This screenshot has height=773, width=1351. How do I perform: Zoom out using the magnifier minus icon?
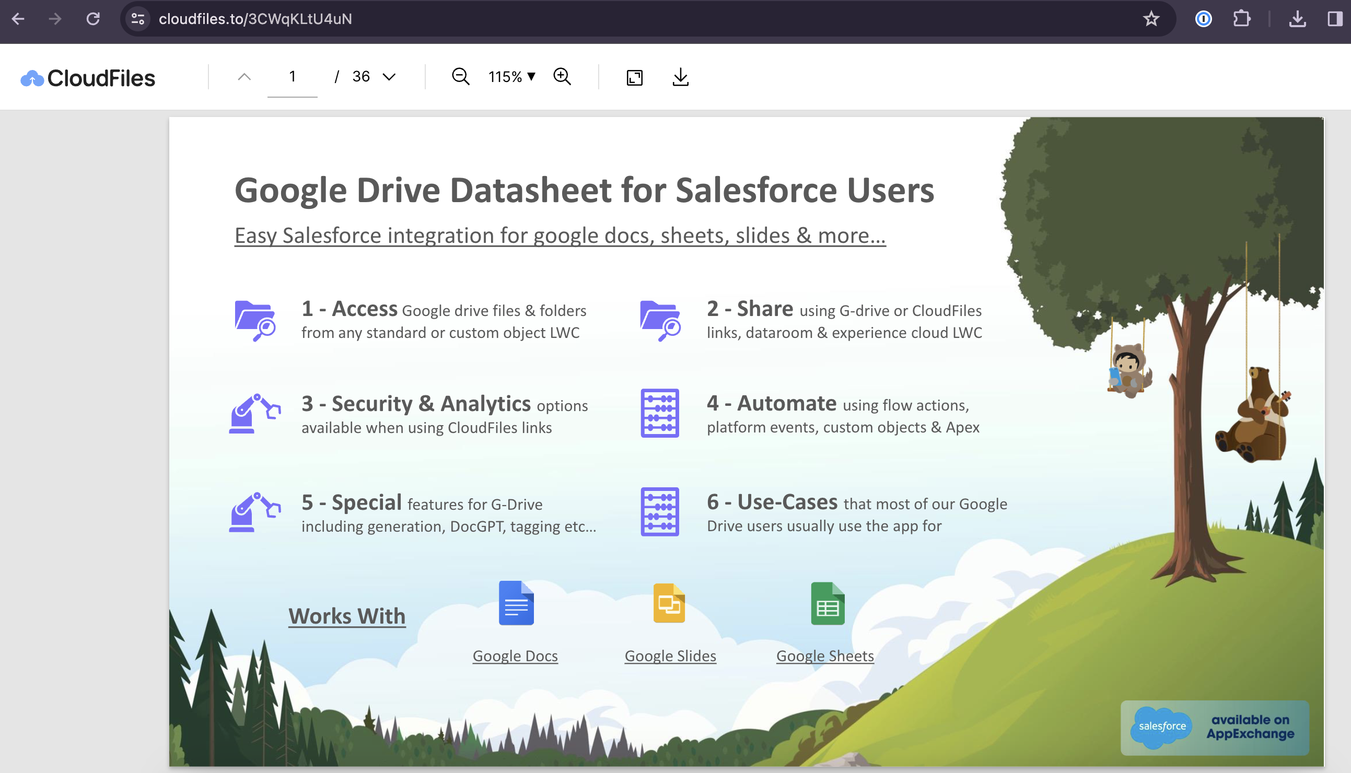460,76
